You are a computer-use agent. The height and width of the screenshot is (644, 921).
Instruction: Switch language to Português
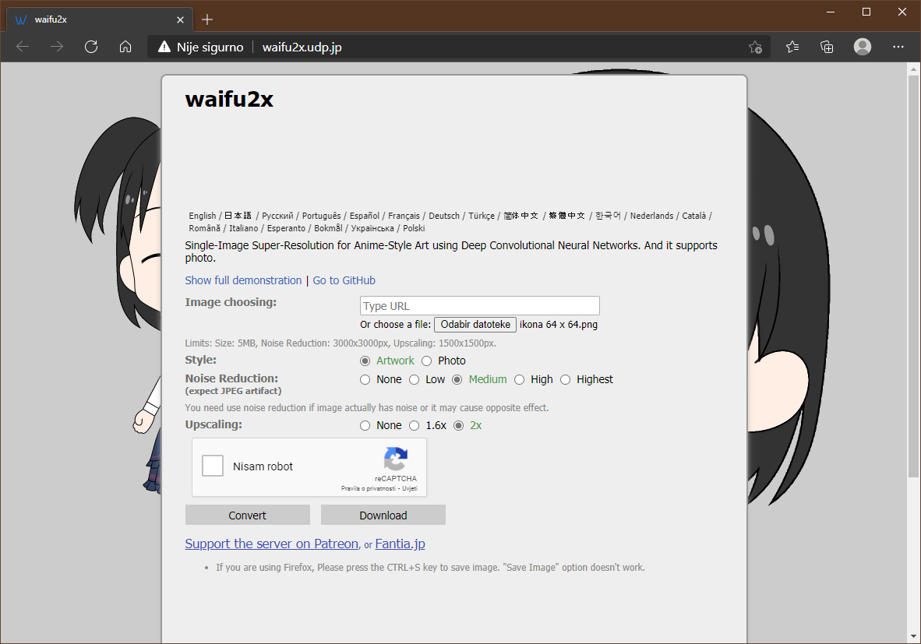(x=321, y=216)
